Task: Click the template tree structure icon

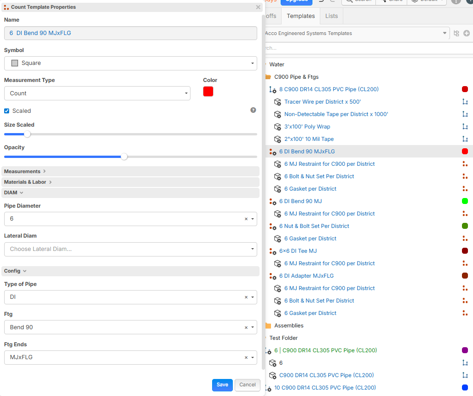Action: 456,33
